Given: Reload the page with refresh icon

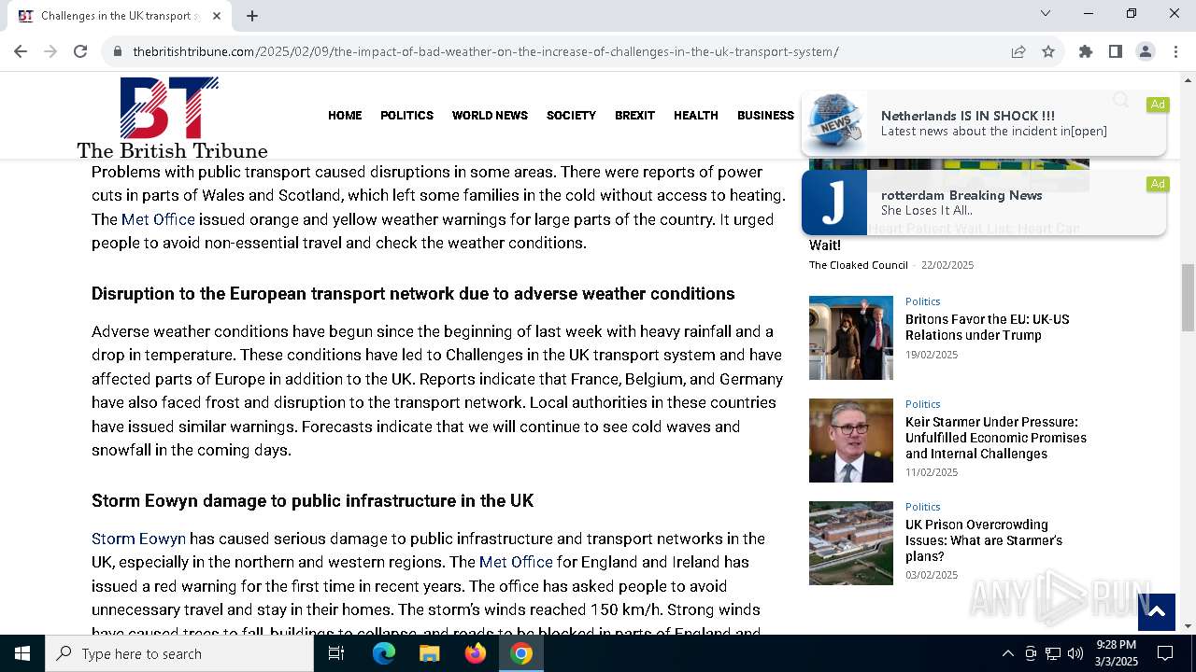Looking at the screenshot, I should click(80, 51).
